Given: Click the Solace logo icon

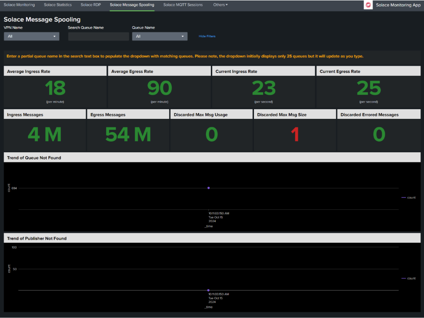Looking at the screenshot, I should point(368,5).
